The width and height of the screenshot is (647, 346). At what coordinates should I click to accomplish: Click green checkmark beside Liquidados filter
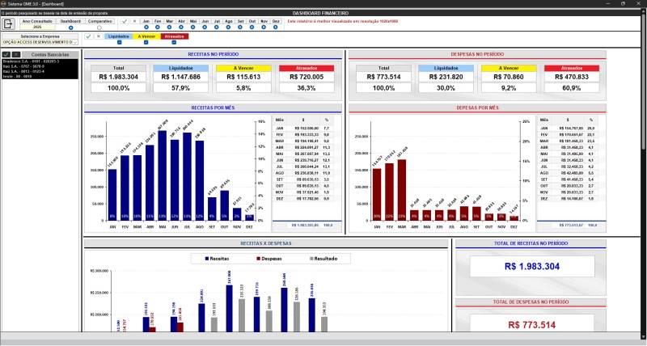[88, 36]
